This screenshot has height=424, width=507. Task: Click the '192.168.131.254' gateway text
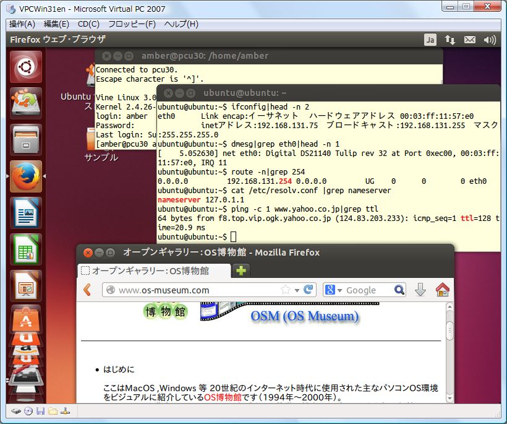point(259,181)
